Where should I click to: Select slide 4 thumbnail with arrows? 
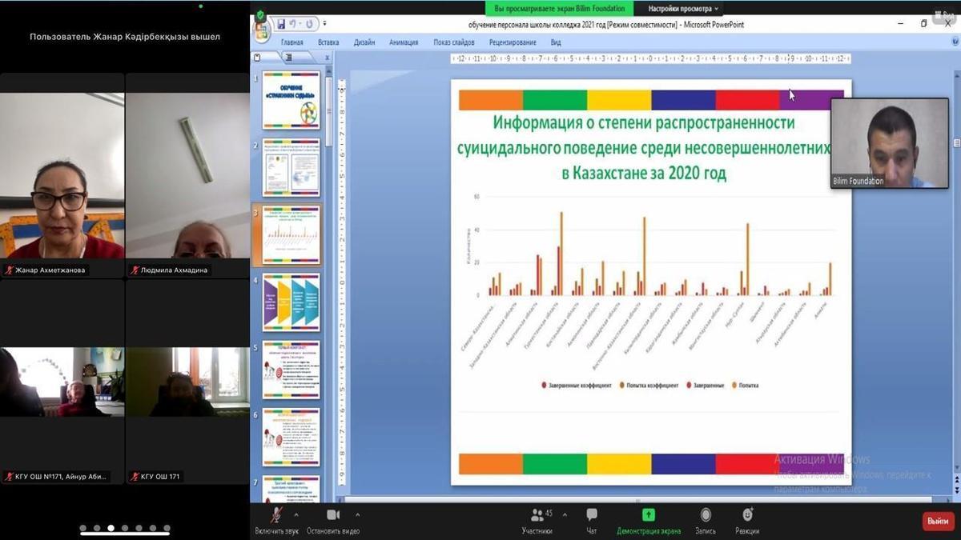292,302
